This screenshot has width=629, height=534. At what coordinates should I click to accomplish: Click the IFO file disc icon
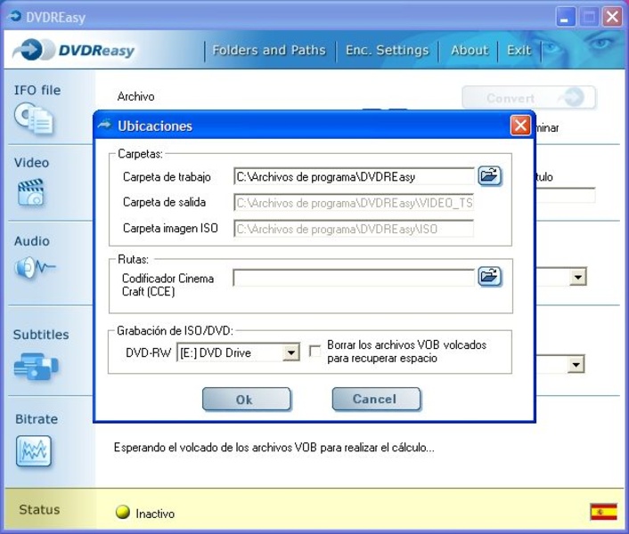pos(33,118)
